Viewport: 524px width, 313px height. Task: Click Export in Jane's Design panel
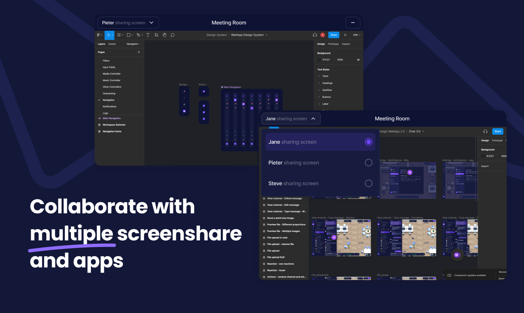click(x=485, y=166)
